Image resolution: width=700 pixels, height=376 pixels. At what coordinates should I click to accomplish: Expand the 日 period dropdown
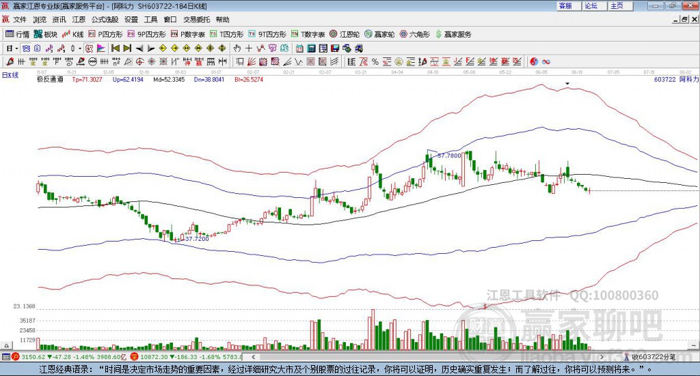click(16, 48)
